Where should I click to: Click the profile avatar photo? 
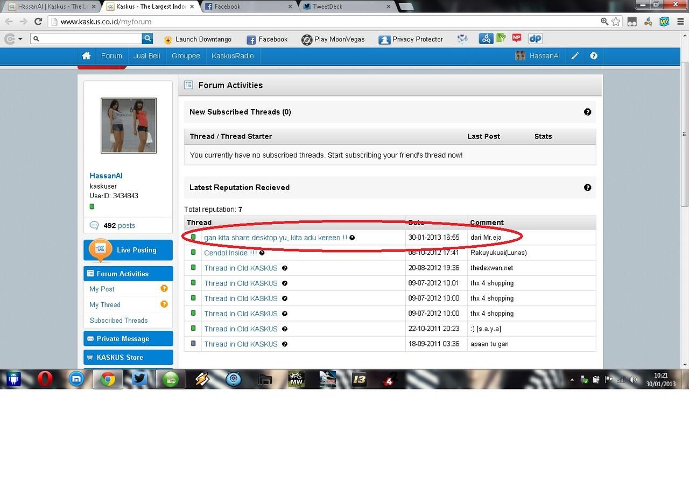[129, 126]
